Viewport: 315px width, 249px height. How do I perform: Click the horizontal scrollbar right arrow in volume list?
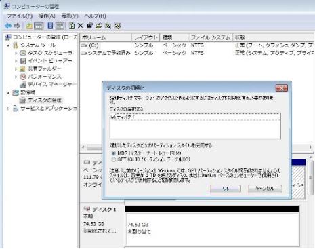(311, 147)
